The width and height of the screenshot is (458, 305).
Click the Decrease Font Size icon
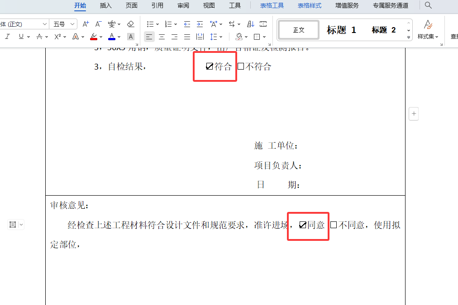98,24
